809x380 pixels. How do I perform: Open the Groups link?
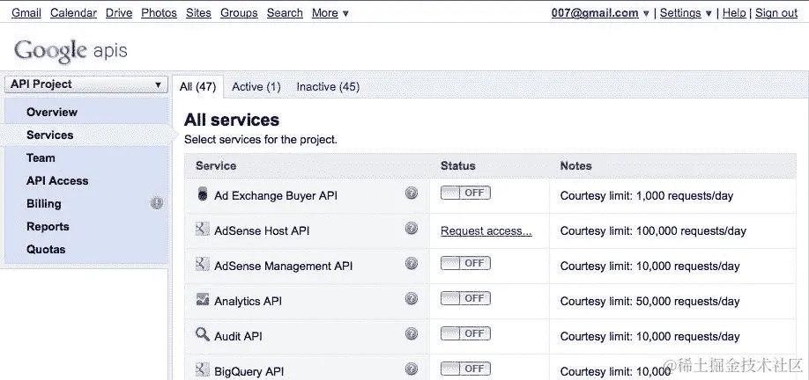point(239,13)
